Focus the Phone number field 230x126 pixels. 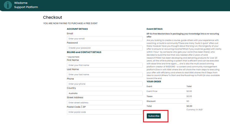(104, 84)
